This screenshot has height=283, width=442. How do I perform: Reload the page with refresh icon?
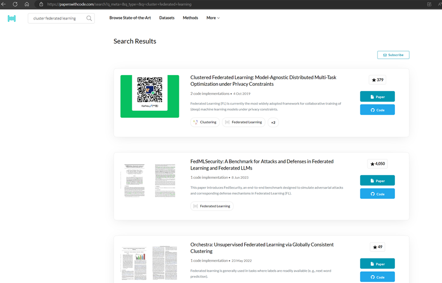15,4
